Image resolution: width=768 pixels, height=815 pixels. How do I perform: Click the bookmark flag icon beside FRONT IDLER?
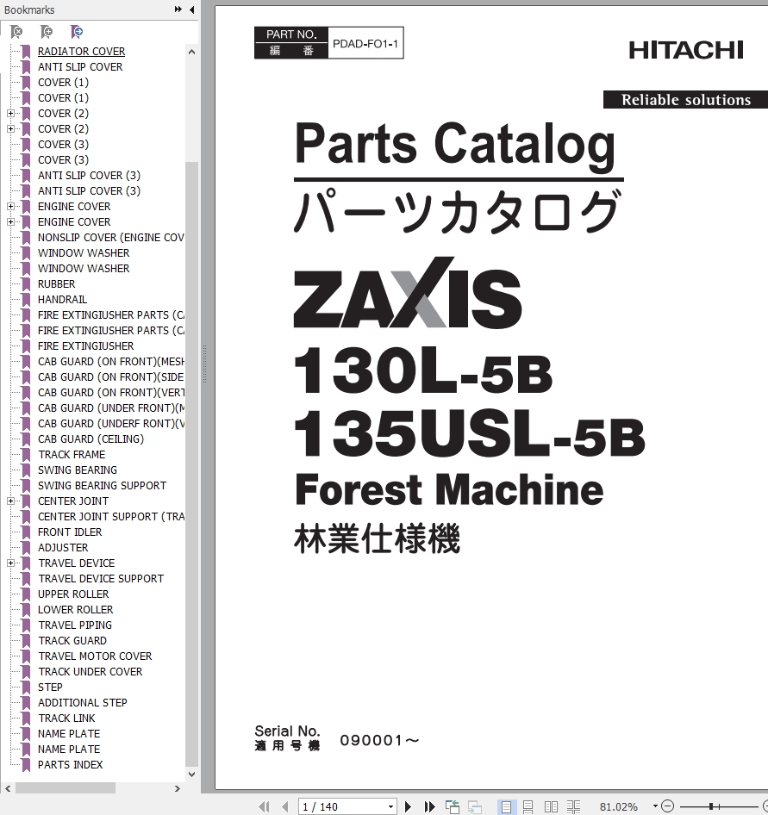point(26,532)
